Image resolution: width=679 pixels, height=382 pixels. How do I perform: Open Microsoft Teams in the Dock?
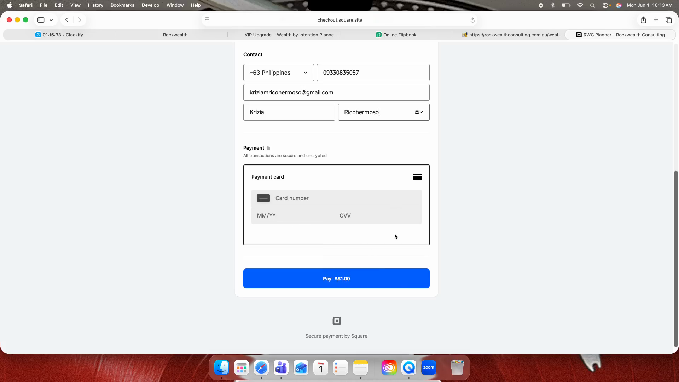281,368
